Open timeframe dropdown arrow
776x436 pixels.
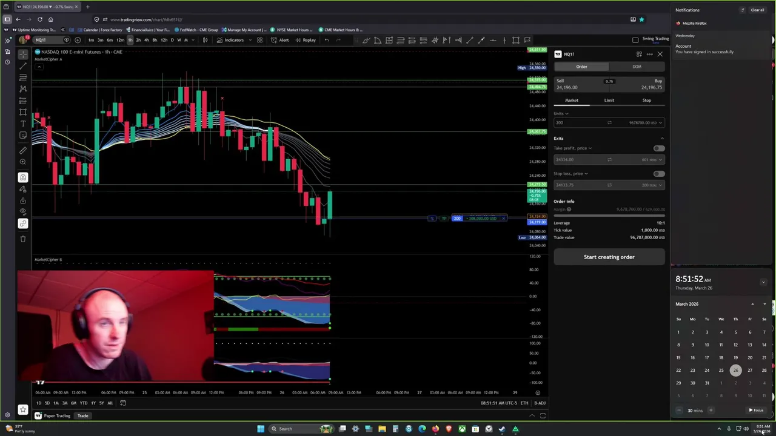tap(193, 40)
